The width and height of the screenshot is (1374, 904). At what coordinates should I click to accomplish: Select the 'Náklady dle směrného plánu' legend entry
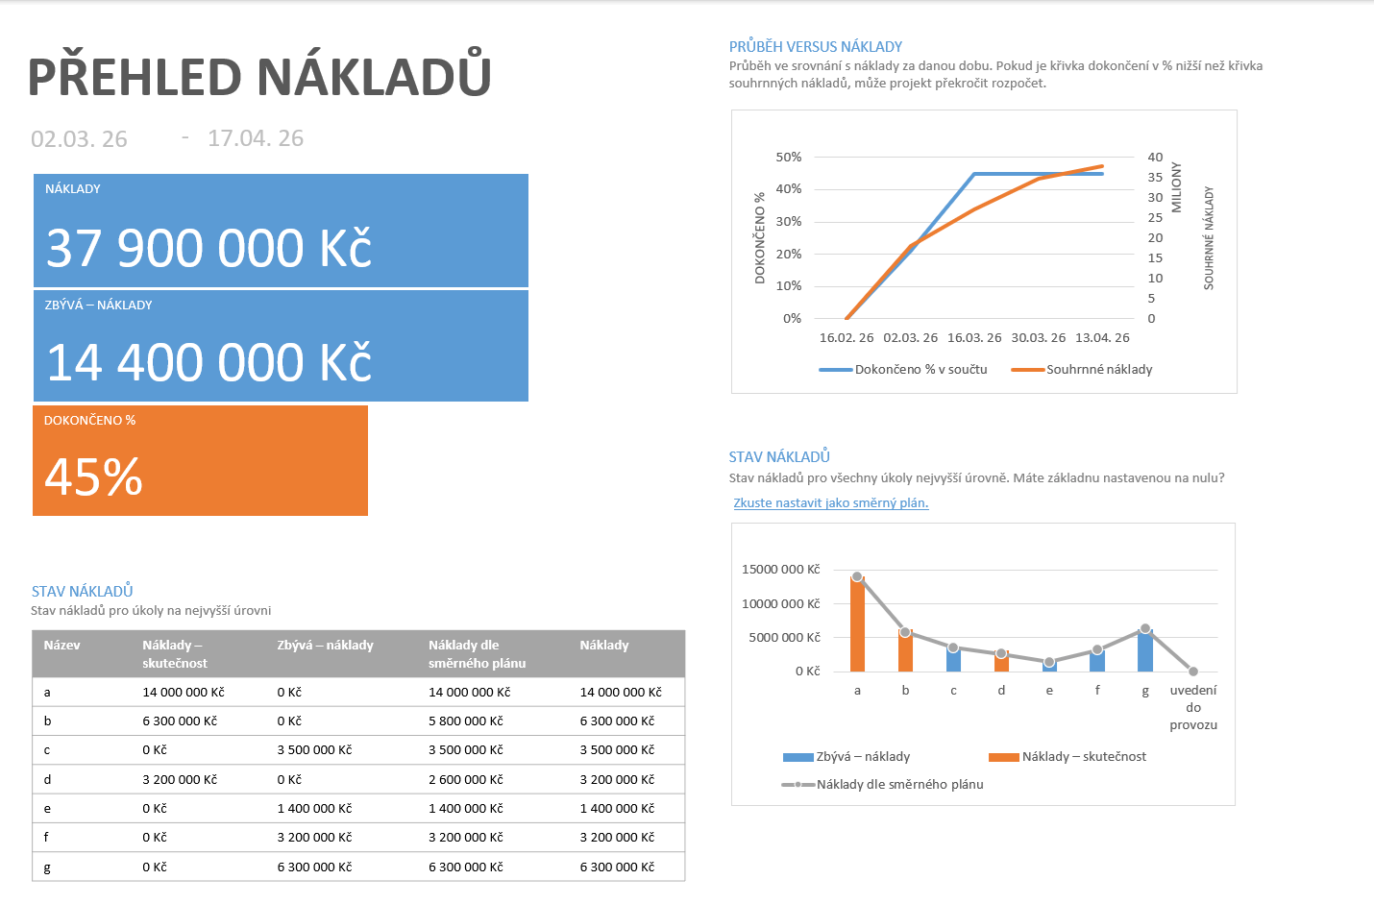883,784
